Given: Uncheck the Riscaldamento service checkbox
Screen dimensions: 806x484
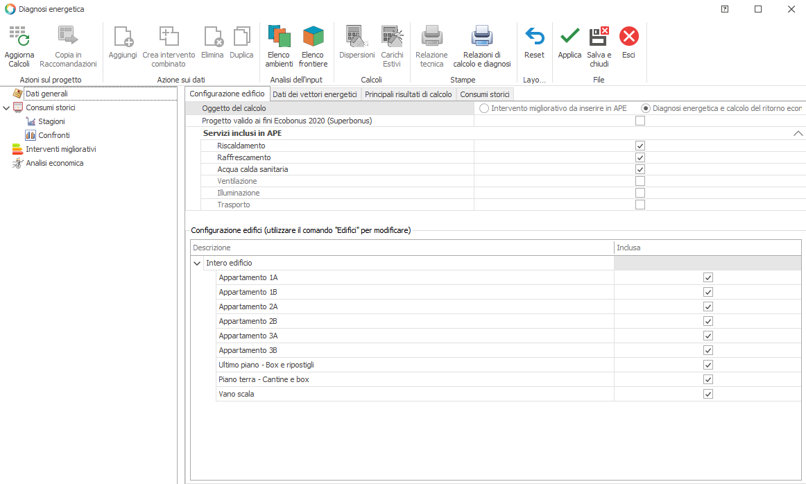Looking at the screenshot, I should [640, 146].
